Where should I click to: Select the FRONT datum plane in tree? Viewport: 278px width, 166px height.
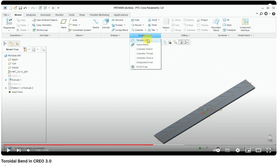point(14,68)
